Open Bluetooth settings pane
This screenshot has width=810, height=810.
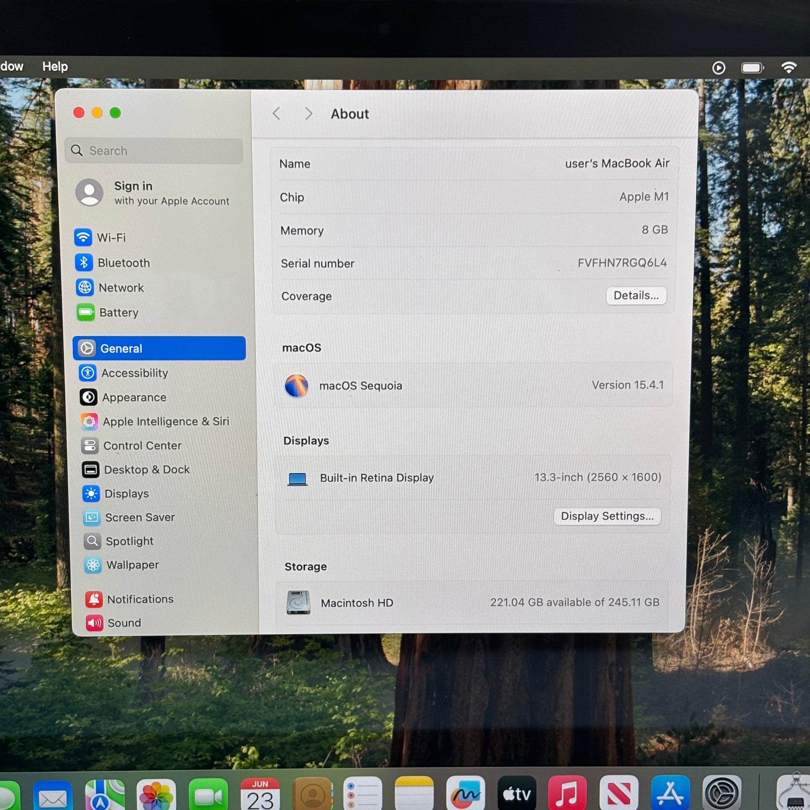click(x=112, y=263)
